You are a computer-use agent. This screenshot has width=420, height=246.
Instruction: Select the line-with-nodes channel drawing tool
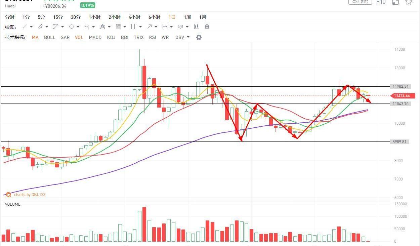coord(40,27)
